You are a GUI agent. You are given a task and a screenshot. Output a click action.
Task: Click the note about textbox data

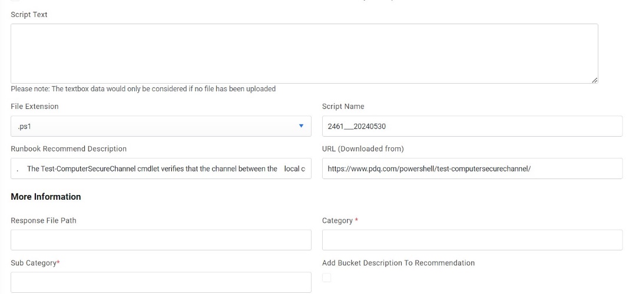pyautogui.click(x=143, y=89)
